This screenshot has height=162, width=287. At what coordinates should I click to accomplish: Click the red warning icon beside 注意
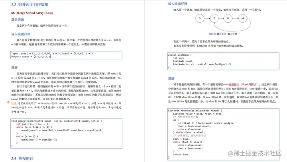coord(8,102)
